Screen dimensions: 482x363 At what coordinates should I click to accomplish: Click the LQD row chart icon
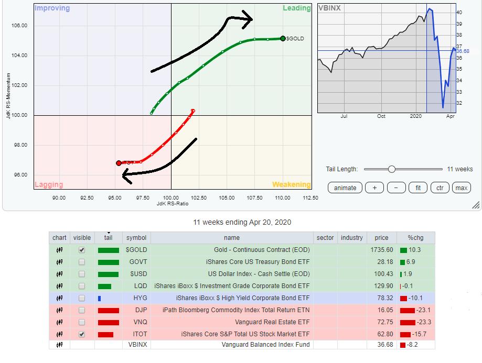click(x=59, y=286)
